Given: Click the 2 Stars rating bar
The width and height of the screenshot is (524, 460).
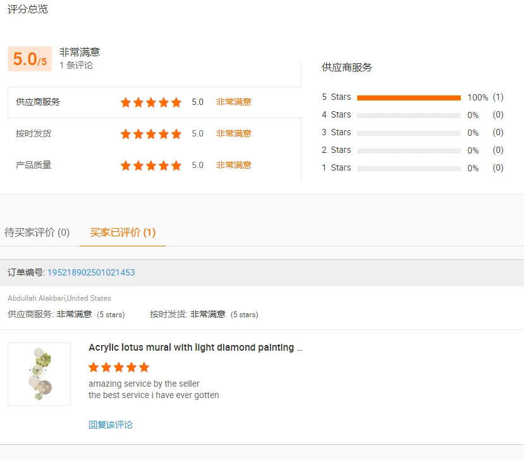Looking at the screenshot, I should click(x=408, y=151).
